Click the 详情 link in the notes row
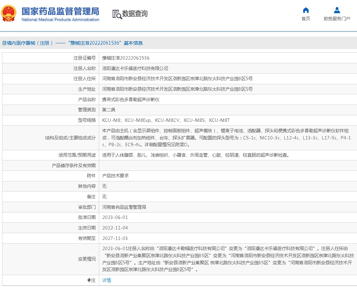 click(x=107, y=280)
